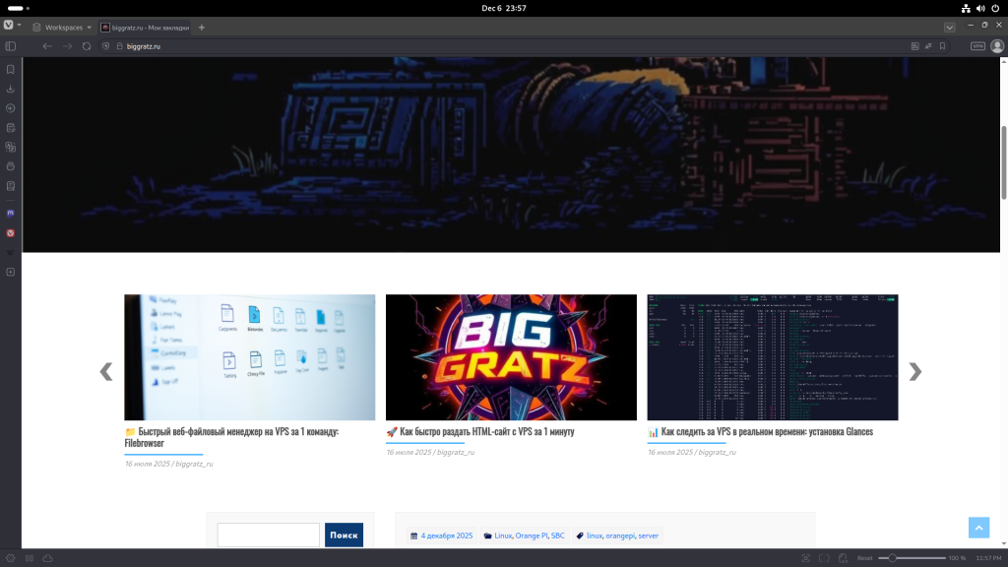Bookmark this page from address bar
Image resolution: width=1008 pixels, height=567 pixels.
942,46
